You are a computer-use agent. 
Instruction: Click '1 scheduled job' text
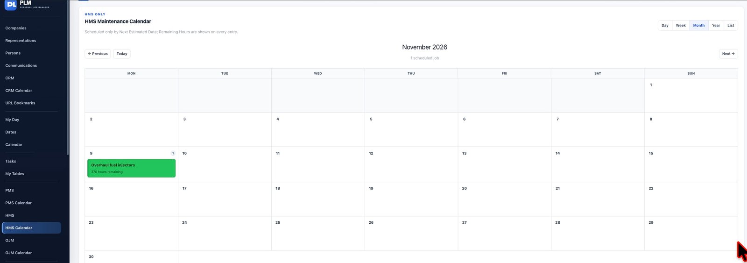click(x=425, y=58)
